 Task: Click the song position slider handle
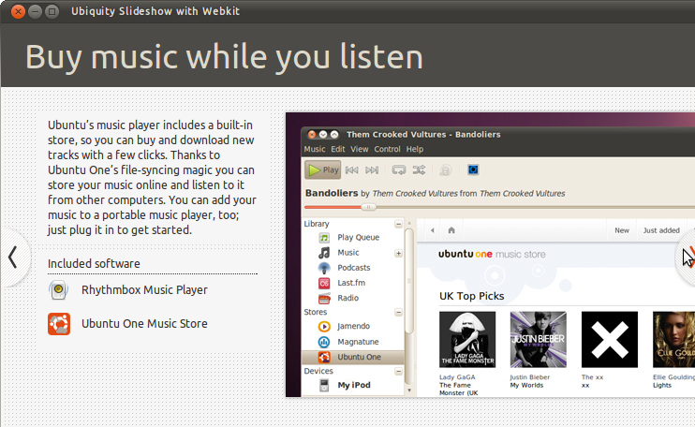(x=368, y=207)
